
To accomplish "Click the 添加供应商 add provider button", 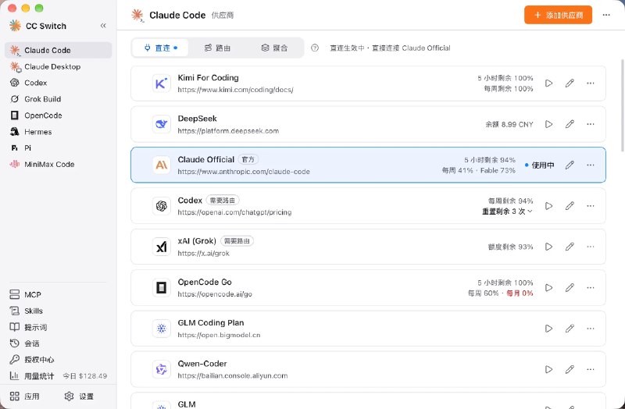I will click(x=558, y=15).
